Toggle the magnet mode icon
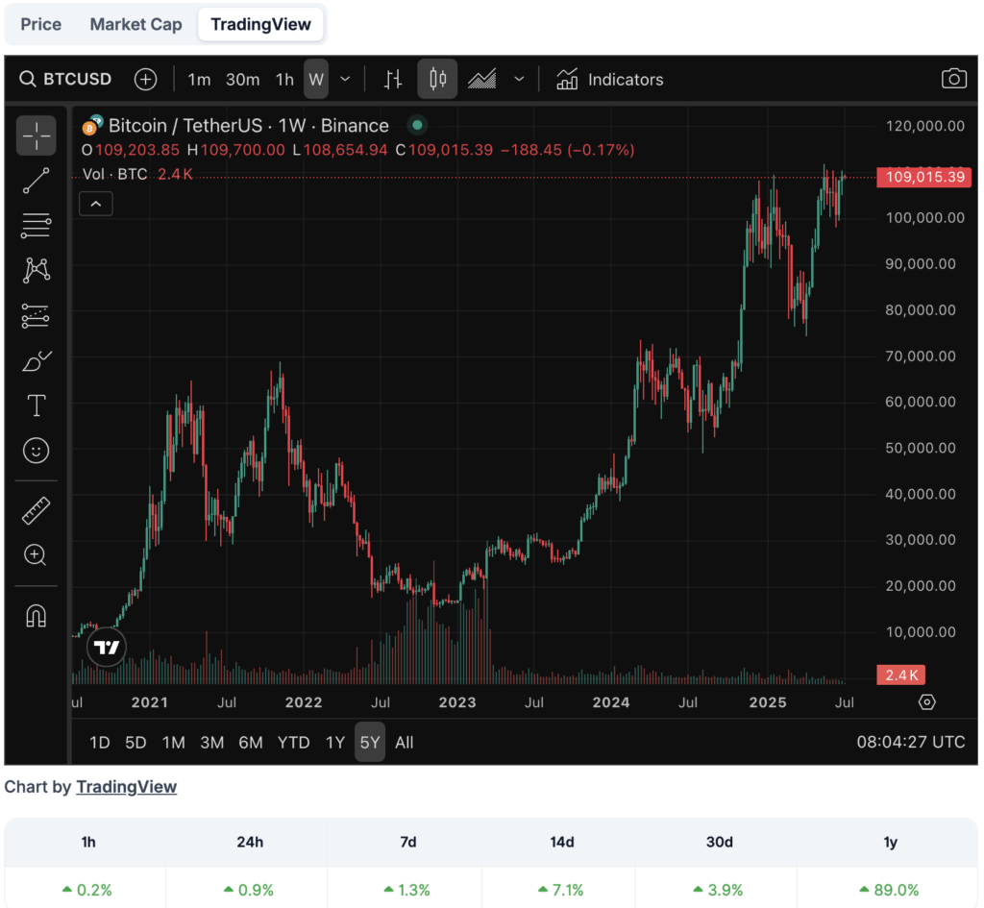Screen dimensions: 984x908 (36, 615)
